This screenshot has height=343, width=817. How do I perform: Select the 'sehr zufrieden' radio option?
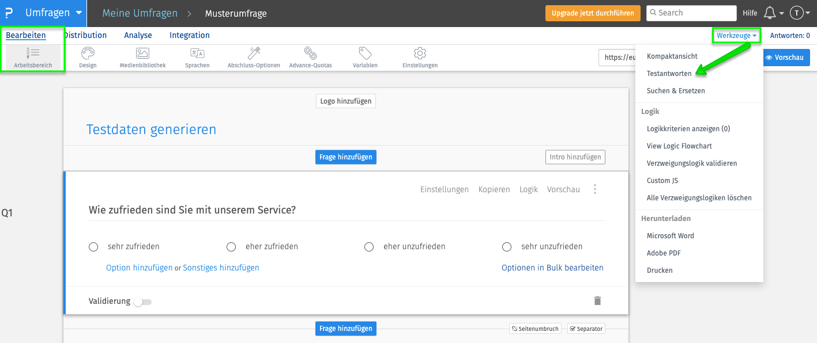(93, 247)
